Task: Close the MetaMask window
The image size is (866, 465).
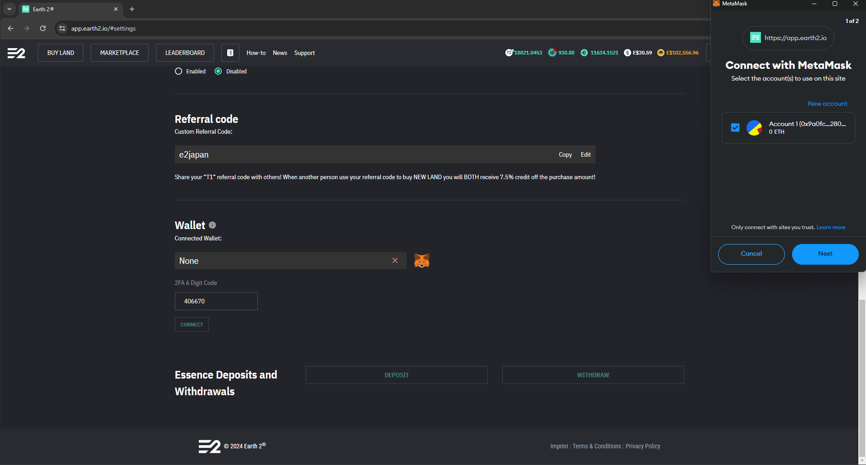Action: pos(856,4)
